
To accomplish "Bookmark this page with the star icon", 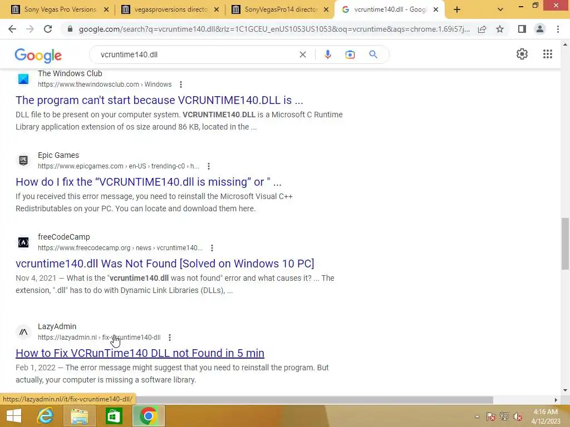I will pyautogui.click(x=500, y=29).
